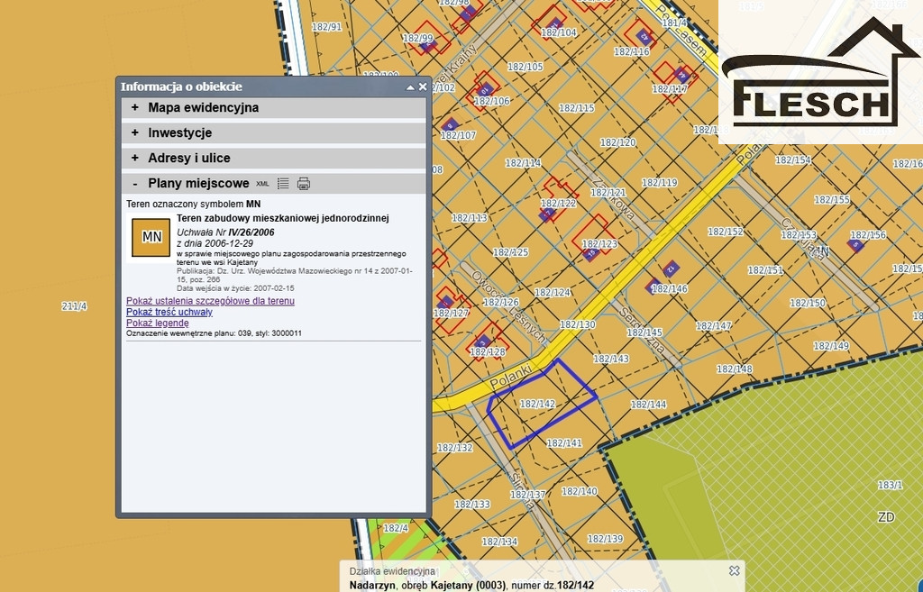This screenshot has height=592, width=923.
Task: Open Pokaż ustalenia szczegółowe dla terenu link
Action: [210, 301]
